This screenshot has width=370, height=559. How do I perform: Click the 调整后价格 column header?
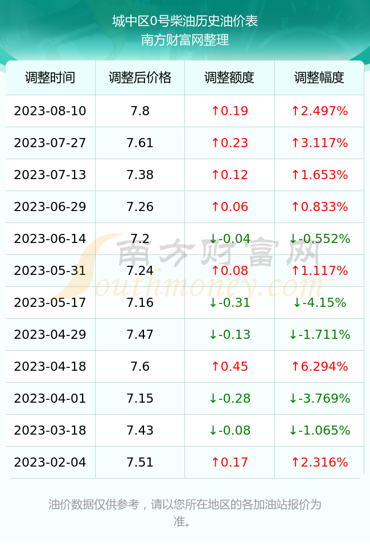tap(140, 78)
